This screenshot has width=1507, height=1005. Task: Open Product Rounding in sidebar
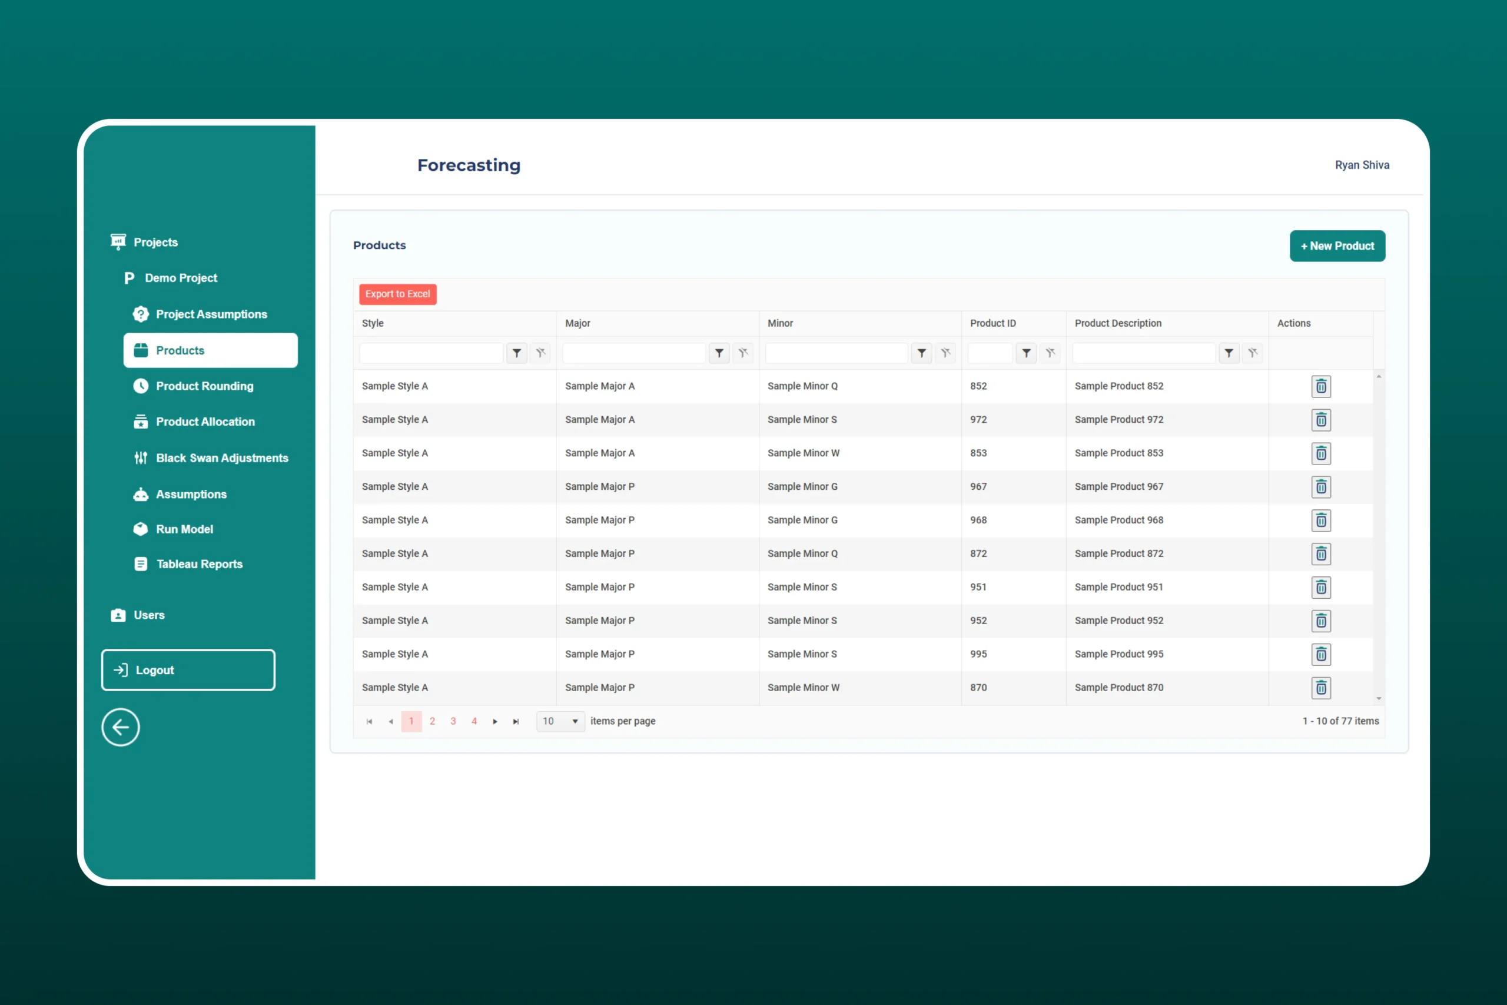click(204, 386)
